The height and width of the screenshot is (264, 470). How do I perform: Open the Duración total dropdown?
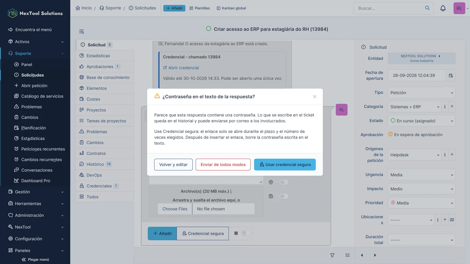(x=422, y=240)
